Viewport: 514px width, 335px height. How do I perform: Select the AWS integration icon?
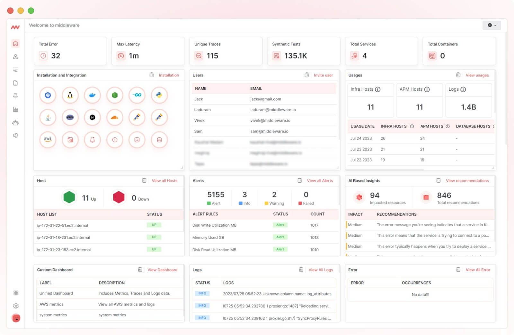click(48, 140)
